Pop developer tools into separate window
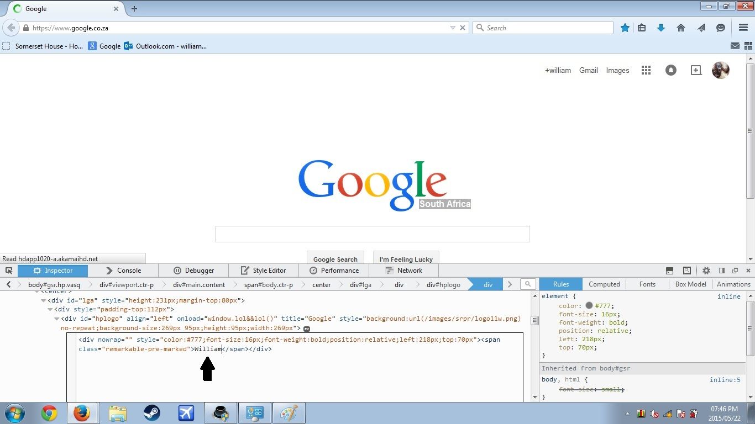The width and height of the screenshot is (755, 424). pos(735,271)
